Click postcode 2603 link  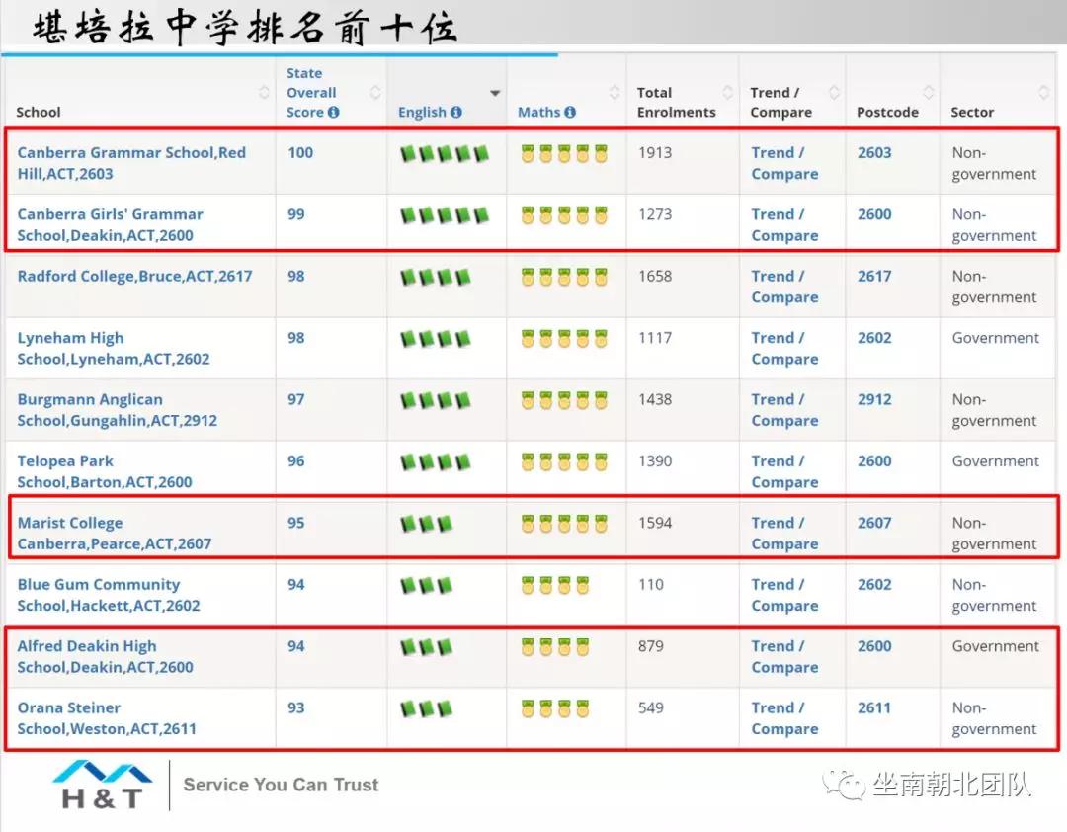point(874,153)
